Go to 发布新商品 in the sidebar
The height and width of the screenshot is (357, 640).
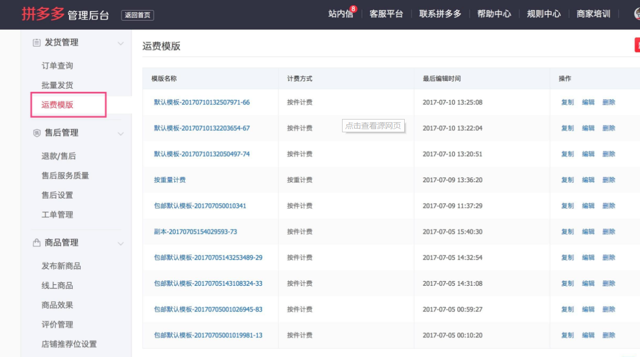(x=61, y=266)
